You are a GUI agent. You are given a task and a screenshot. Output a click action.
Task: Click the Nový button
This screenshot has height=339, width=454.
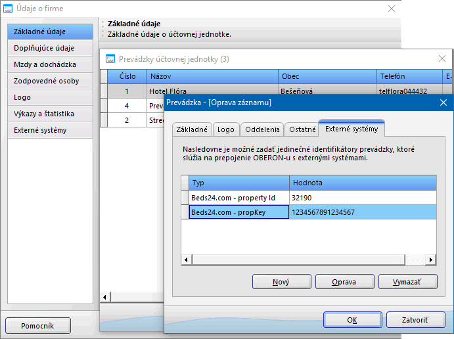coord(281,282)
